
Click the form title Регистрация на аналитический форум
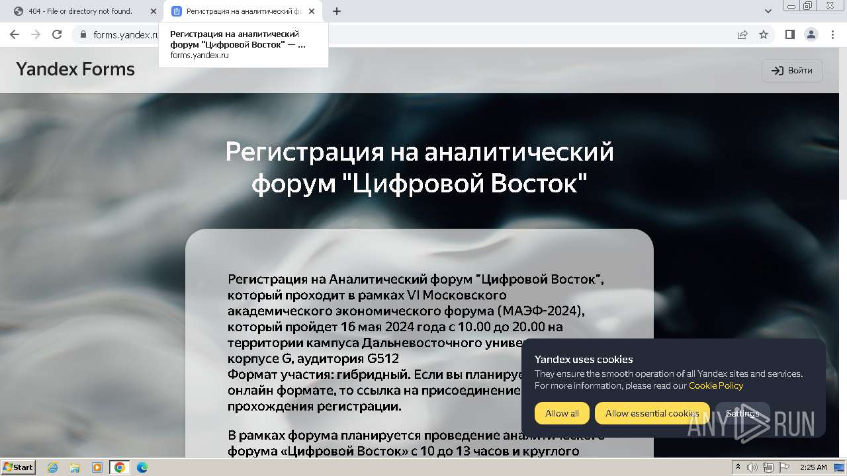[x=420, y=167]
